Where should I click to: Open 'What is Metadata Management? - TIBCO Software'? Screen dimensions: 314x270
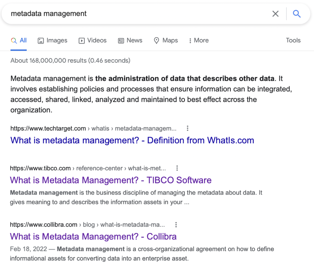(x=111, y=180)
